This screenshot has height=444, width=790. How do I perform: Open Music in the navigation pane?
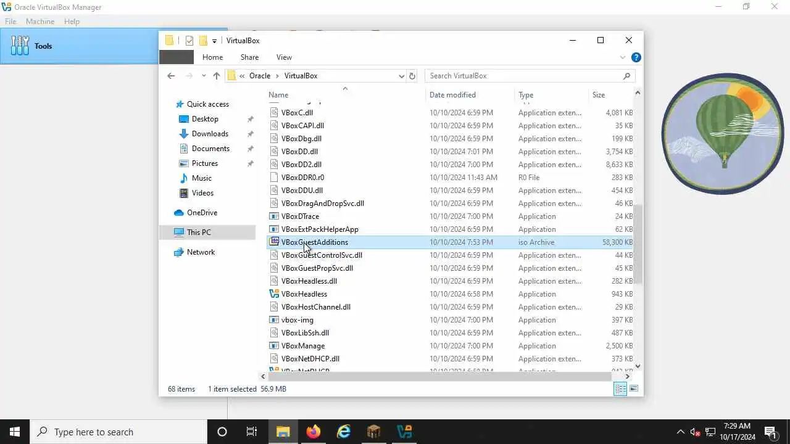(201, 178)
